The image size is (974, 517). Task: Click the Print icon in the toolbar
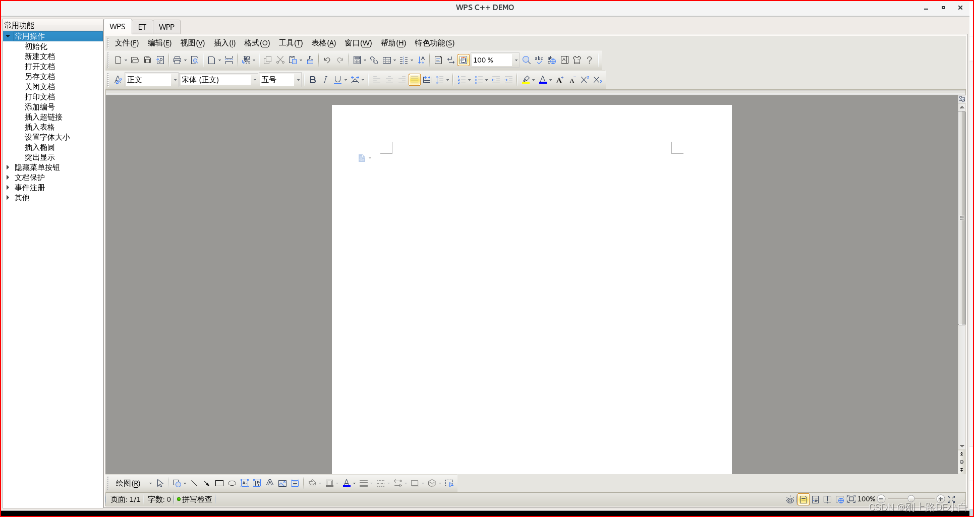tap(177, 60)
